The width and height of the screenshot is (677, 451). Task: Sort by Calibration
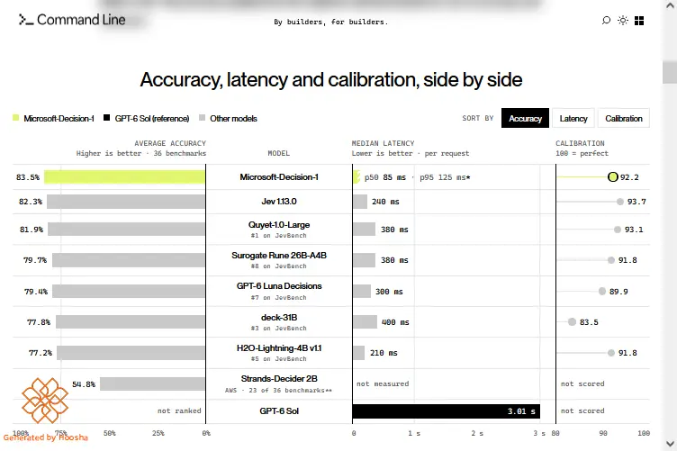[624, 118]
